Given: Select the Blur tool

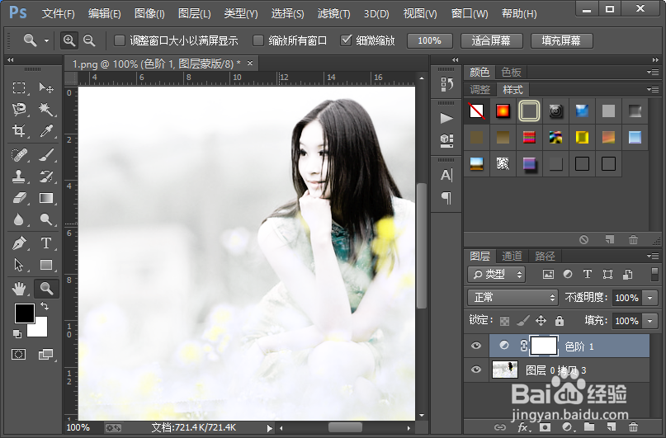Looking at the screenshot, I should 19,219.
